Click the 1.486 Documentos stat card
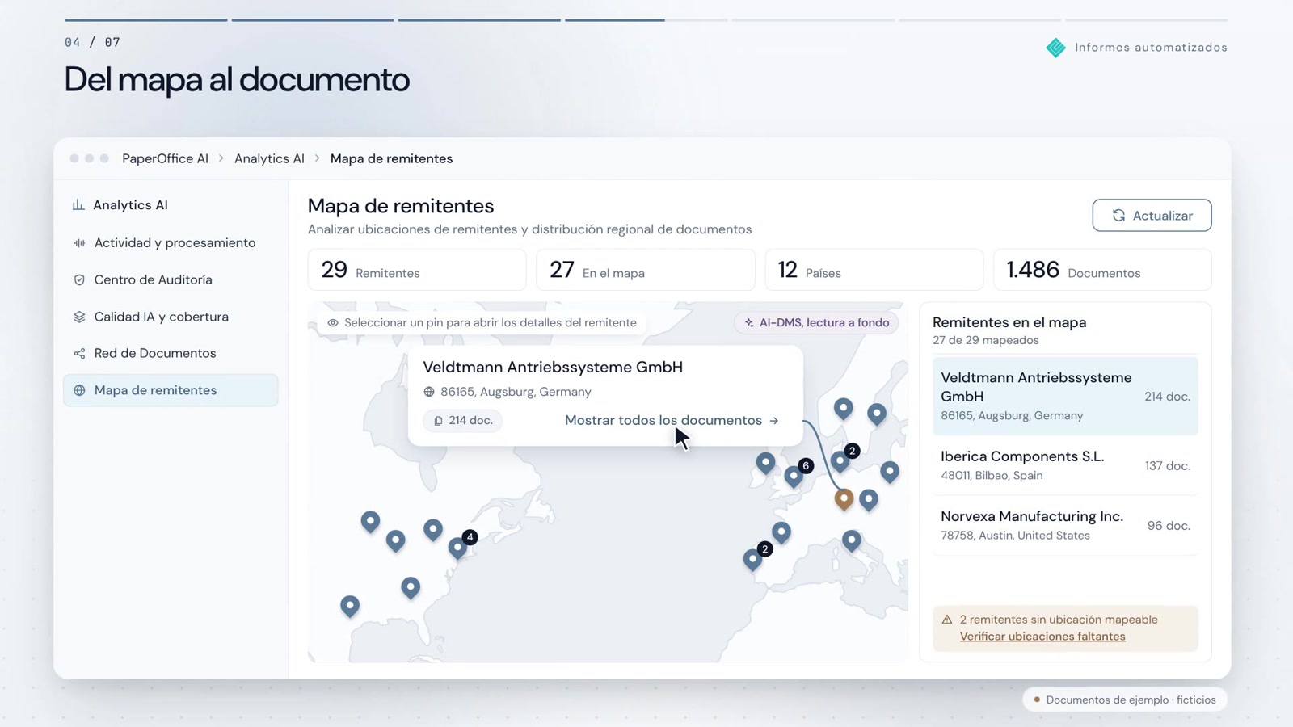 pyautogui.click(x=1102, y=270)
